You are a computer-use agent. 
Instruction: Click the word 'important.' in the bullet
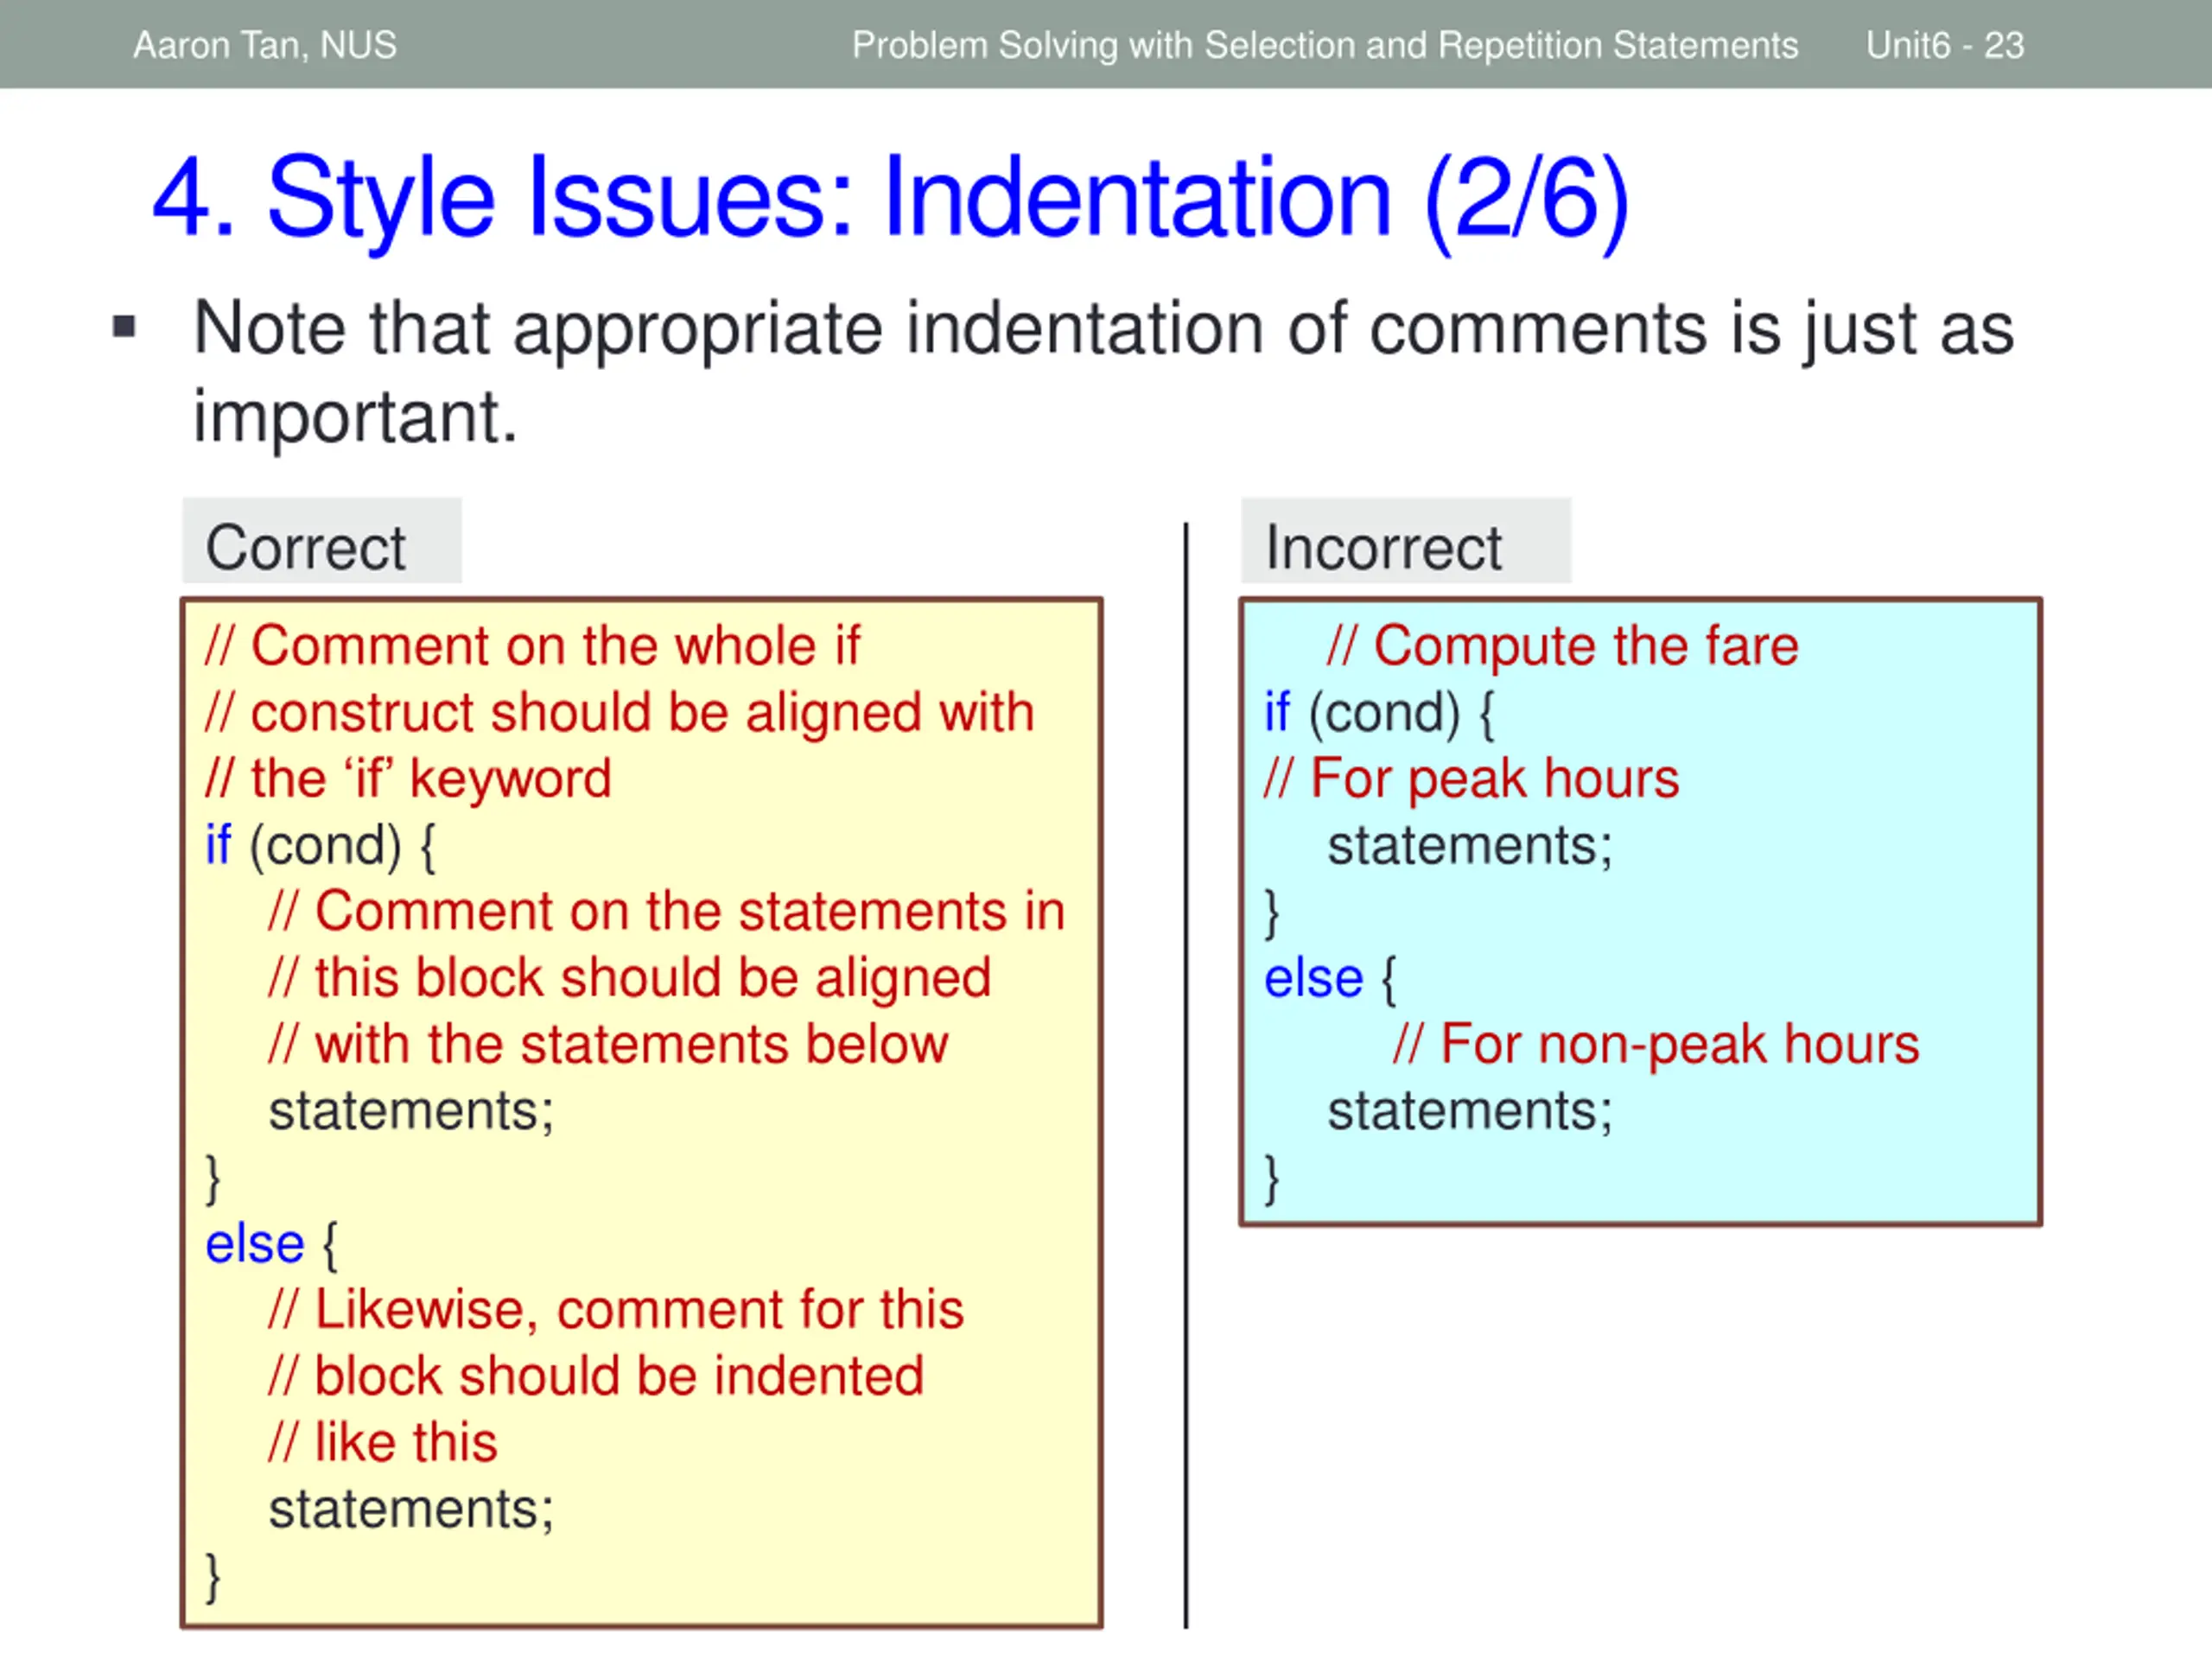[x=356, y=418]
